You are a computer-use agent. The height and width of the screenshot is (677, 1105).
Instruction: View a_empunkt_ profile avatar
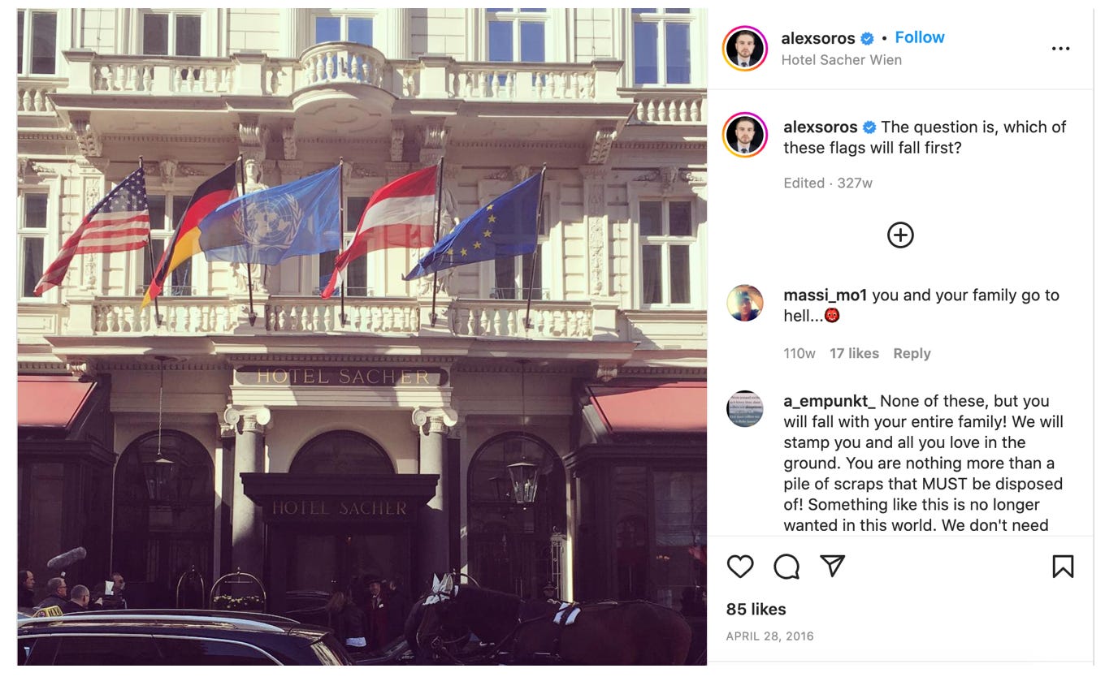pyautogui.click(x=744, y=408)
